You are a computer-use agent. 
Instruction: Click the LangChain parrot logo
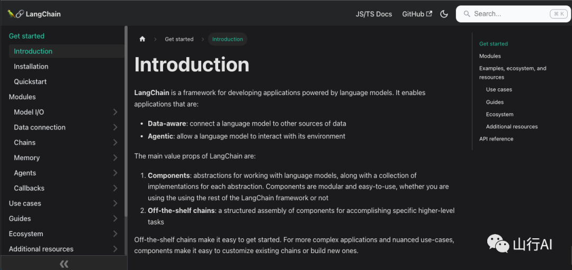click(15, 14)
